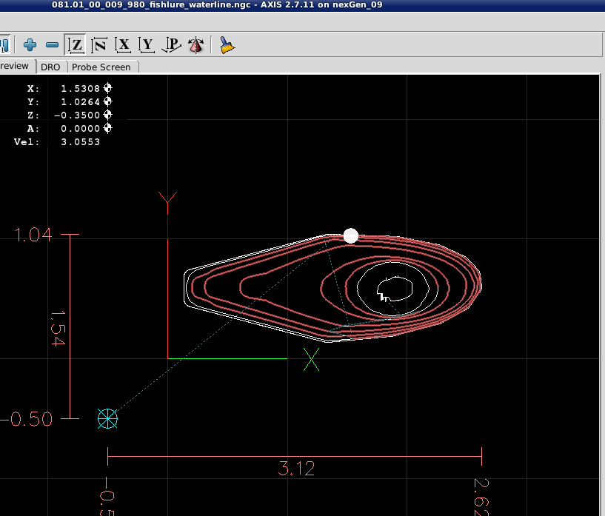This screenshot has width=605, height=516.
Task: Switch to top-down Z view
Action: 76,45
